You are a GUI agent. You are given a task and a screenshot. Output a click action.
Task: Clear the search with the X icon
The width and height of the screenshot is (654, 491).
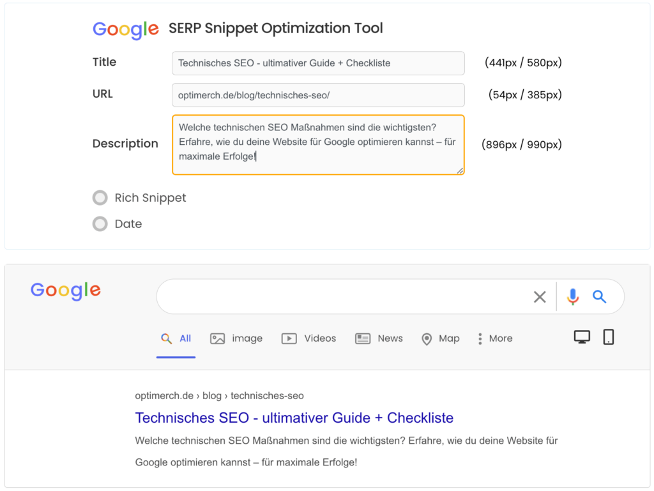pyautogui.click(x=540, y=297)
